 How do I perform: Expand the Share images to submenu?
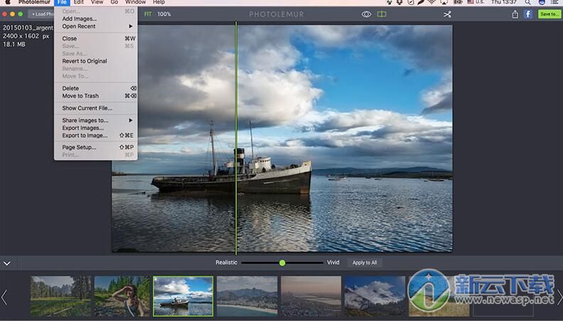95,120
